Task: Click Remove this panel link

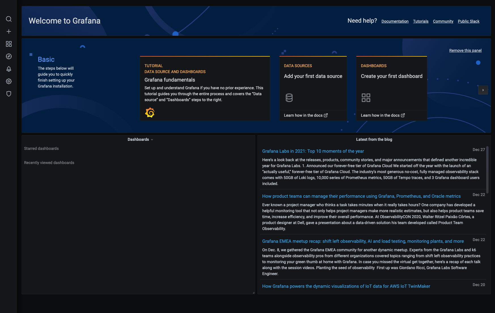Action: tap(465, 50)
